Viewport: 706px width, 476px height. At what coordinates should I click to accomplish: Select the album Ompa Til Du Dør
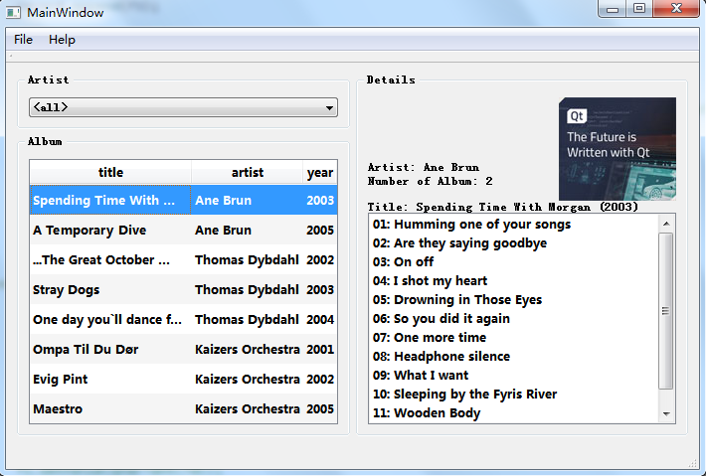click(110, 349)
